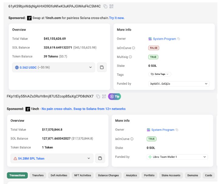Open the Analytics tab

[131, 175]
